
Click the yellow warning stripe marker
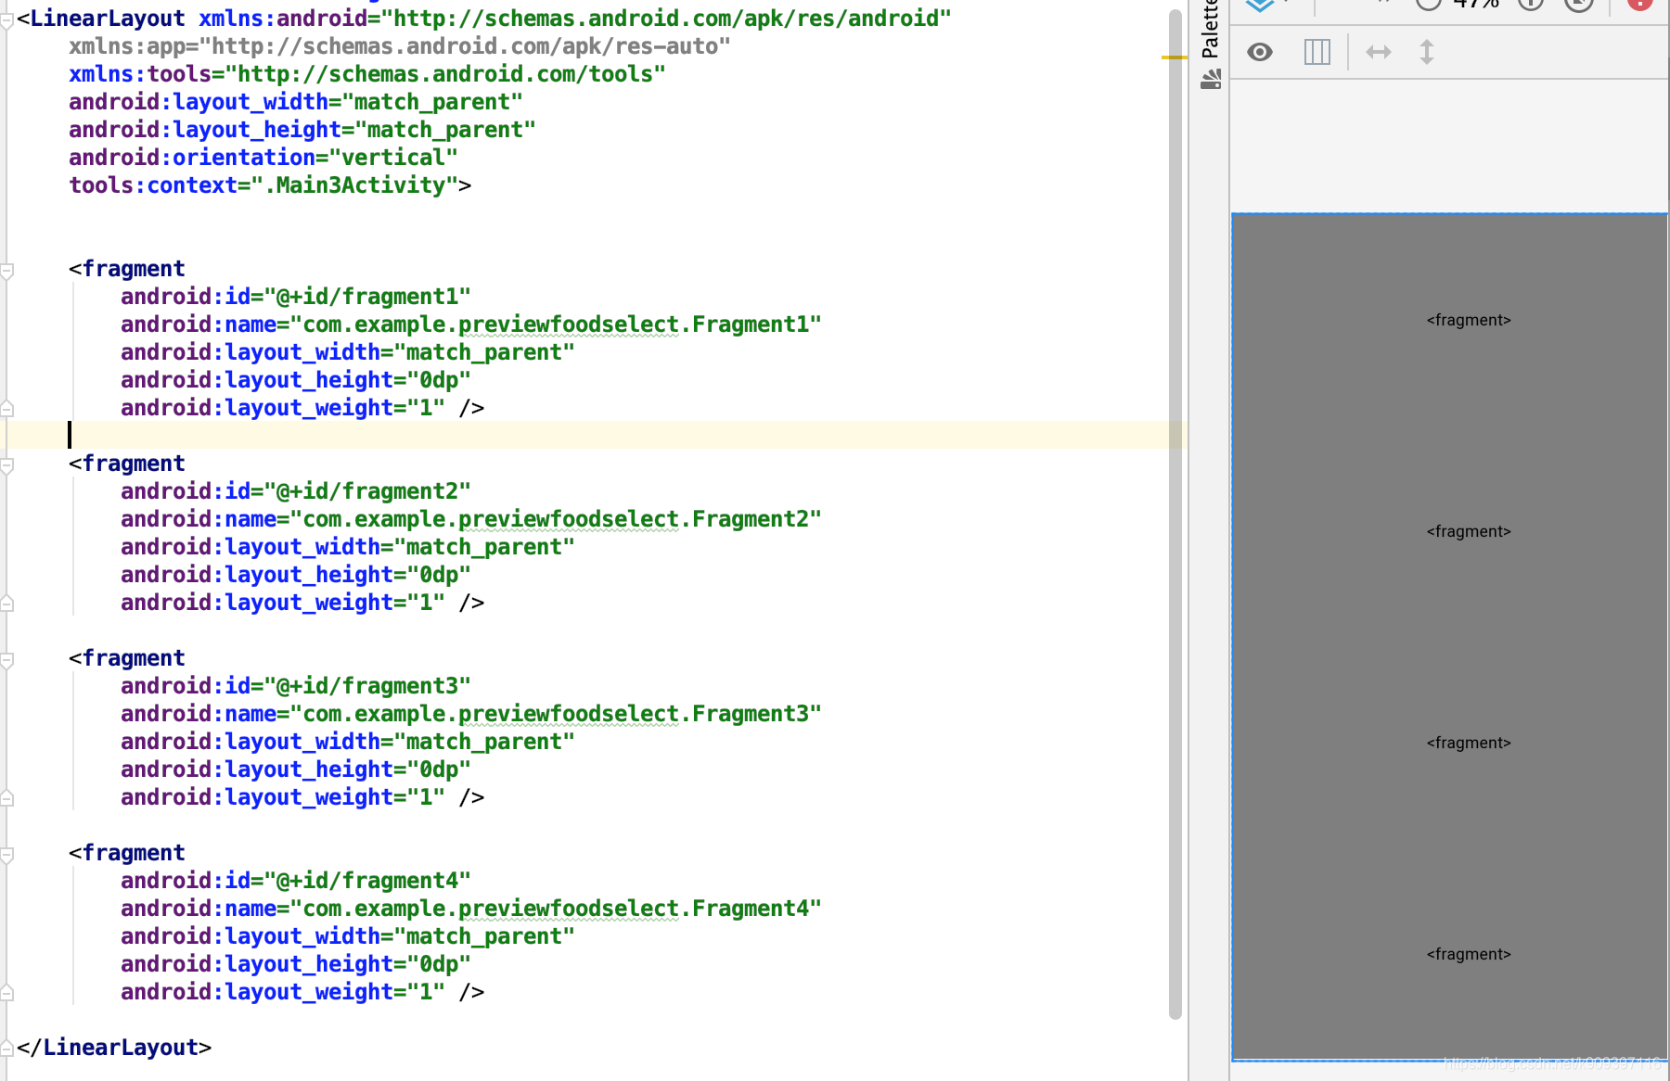(x=1174, y=57)
